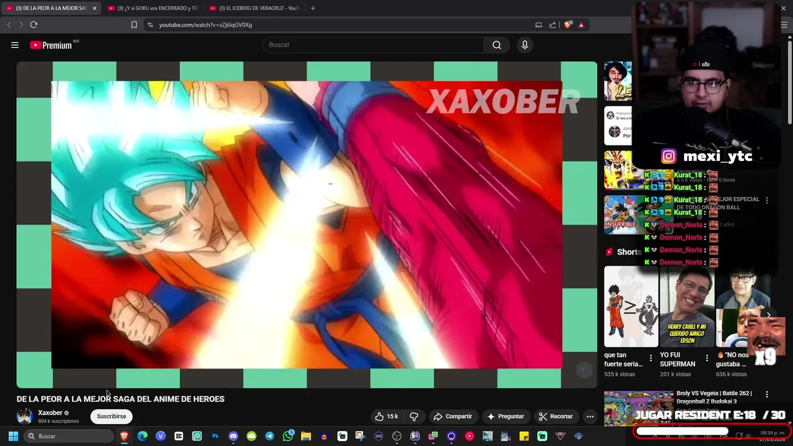Open the more actions three-dot menu under the video
This screenshot has height=446, width=793.
590,416
